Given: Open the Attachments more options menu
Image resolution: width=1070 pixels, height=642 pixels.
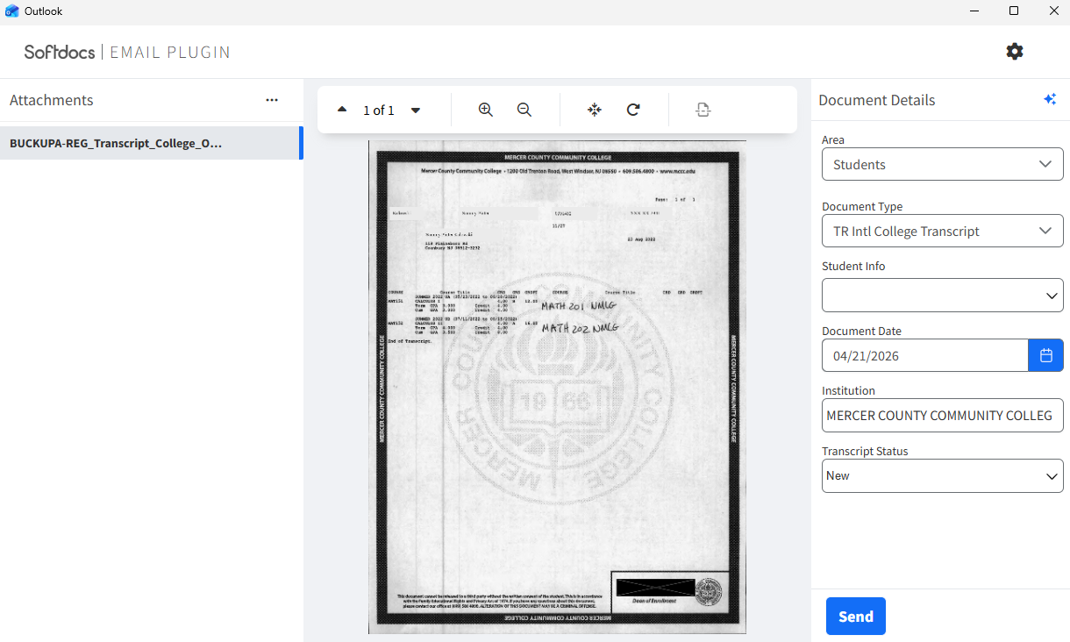Looking at the screenshot, I should [272, 100].
